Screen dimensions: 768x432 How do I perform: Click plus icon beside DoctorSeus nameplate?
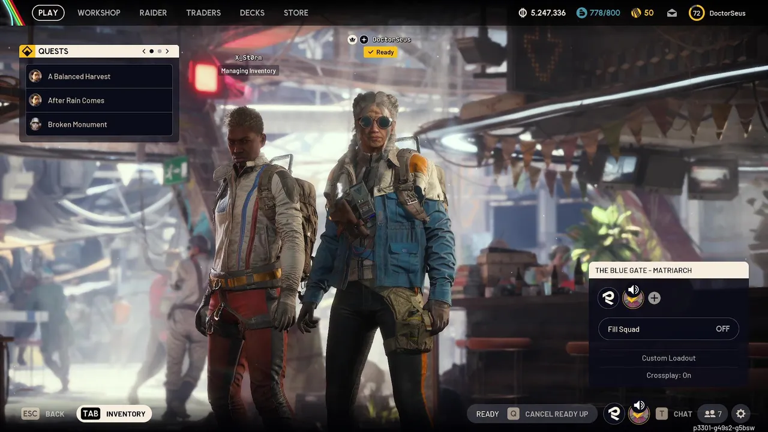[x=364, y=40]
